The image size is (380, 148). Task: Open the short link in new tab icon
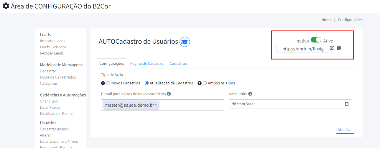tap(332, 48)
